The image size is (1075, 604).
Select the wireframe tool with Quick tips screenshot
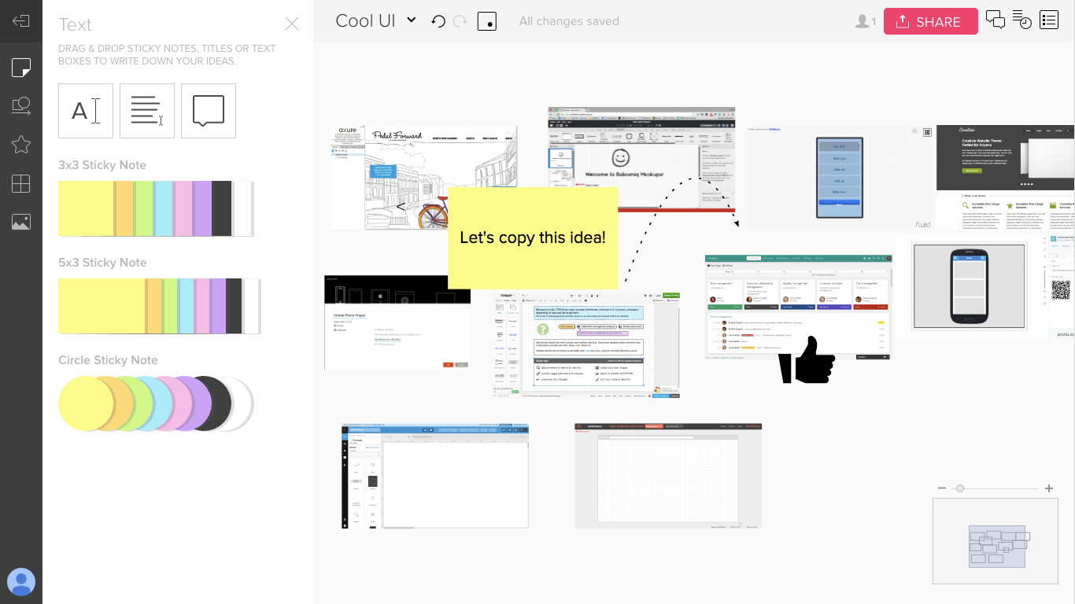(586, 344)
